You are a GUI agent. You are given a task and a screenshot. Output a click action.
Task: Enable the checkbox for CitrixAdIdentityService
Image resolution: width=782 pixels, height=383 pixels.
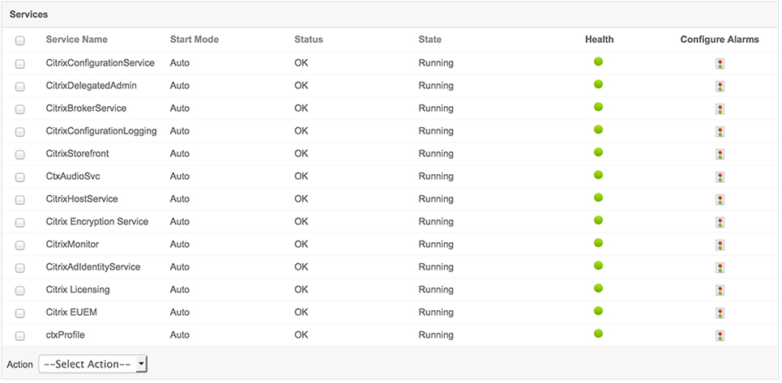(x=20, y=267)
